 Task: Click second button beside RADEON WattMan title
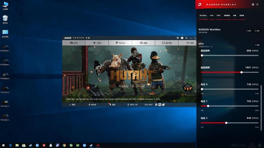coord(257,31)
